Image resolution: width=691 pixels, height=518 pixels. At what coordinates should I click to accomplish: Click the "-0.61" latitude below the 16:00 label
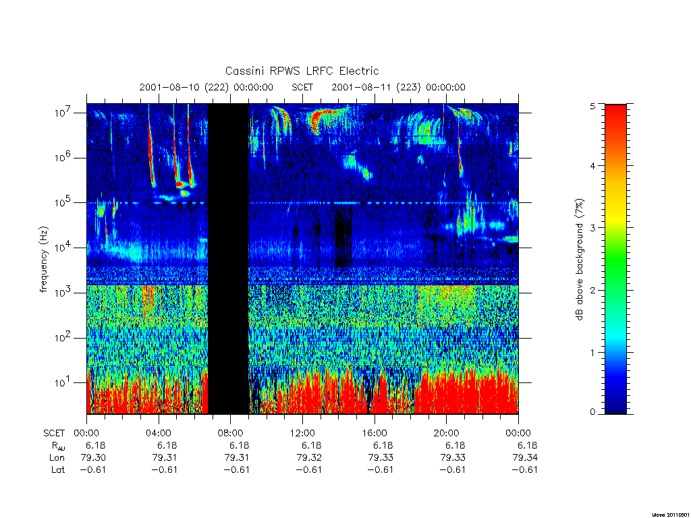tap(381, 469)
